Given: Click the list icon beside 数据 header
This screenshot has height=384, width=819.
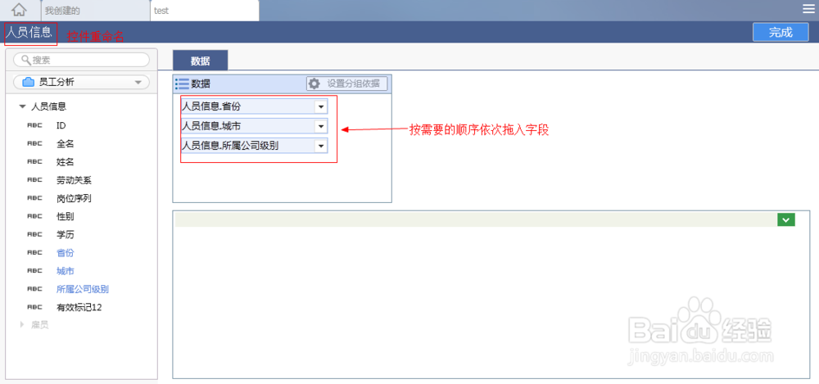Looking at the screenshot, I should click(183, 84).
